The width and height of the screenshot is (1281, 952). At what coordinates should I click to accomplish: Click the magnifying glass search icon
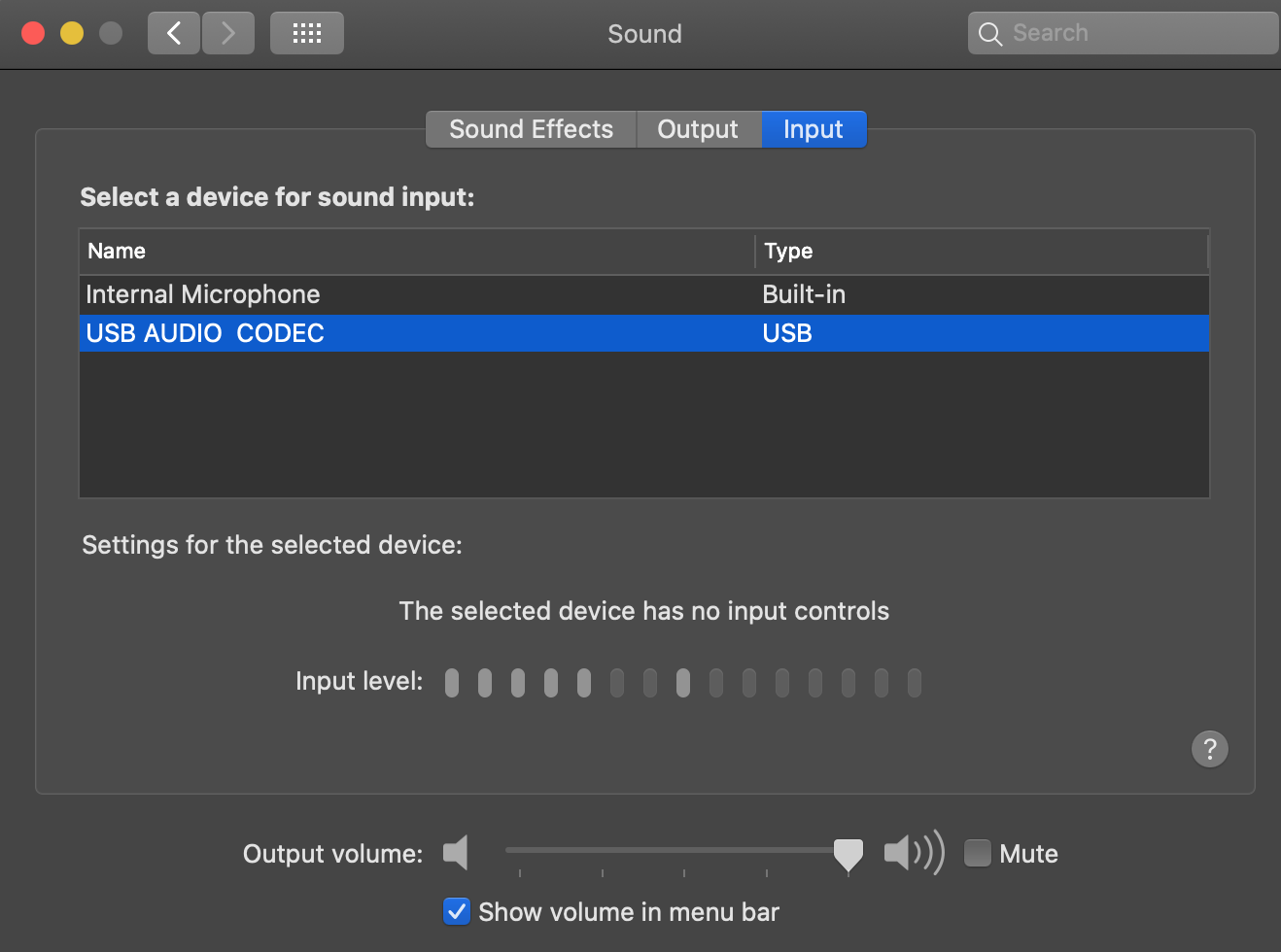pos(990,34)
